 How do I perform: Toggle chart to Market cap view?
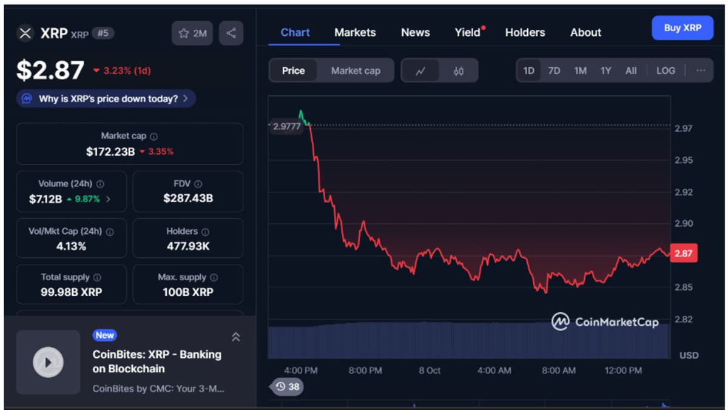(356, 70)
